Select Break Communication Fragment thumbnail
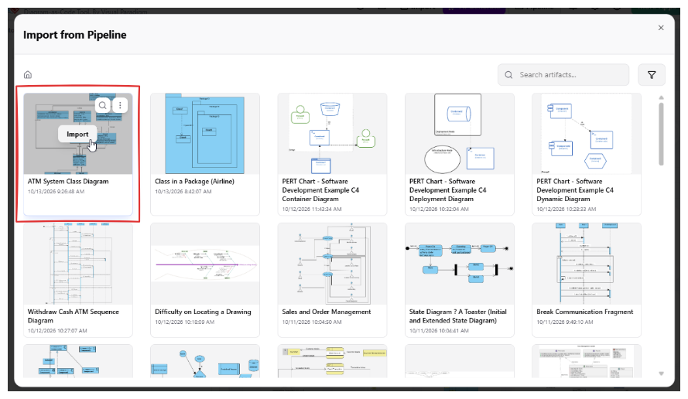 click(587, 264)
